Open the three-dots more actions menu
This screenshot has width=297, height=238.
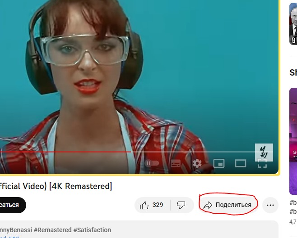(270, 205)
